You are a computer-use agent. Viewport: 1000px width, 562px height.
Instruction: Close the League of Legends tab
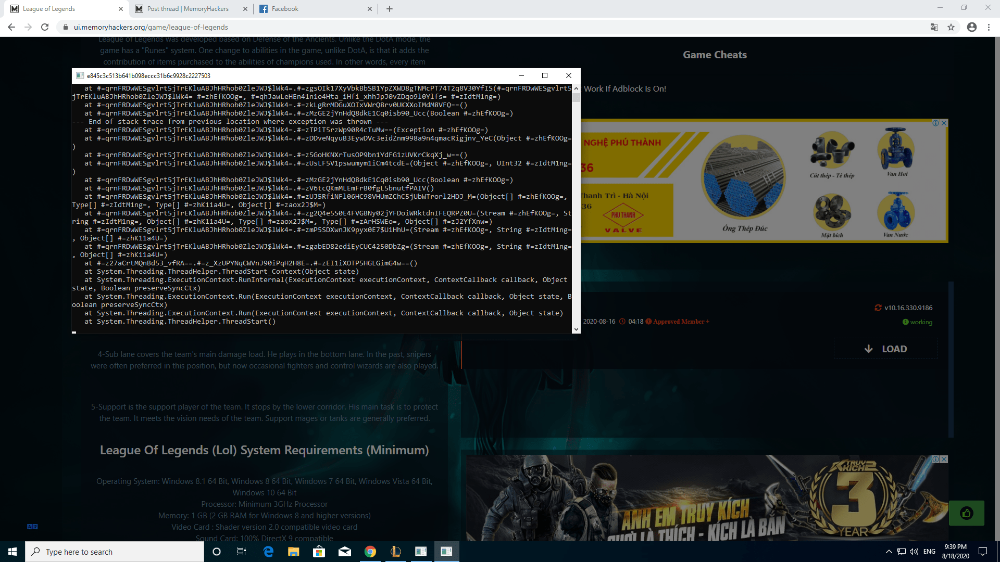click(121, 9)
